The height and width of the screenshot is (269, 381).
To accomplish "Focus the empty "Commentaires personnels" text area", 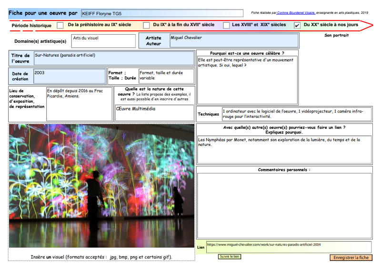I will pyautogui.click(x=284, y=205).
